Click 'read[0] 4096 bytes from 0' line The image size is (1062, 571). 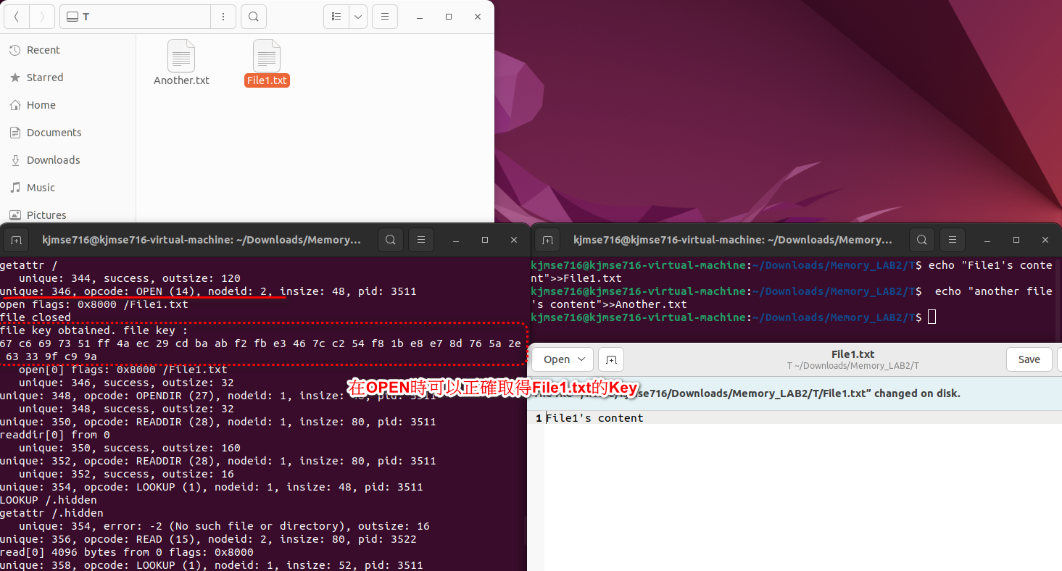pos(127,552)
